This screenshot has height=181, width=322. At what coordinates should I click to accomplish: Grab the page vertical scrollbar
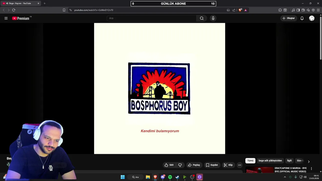tap(320, 38)
